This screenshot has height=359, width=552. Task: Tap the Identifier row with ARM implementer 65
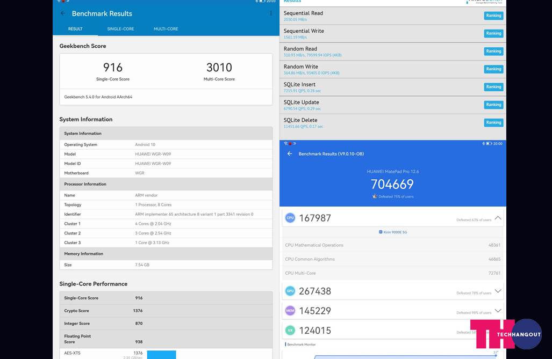[x=166, y=214]
